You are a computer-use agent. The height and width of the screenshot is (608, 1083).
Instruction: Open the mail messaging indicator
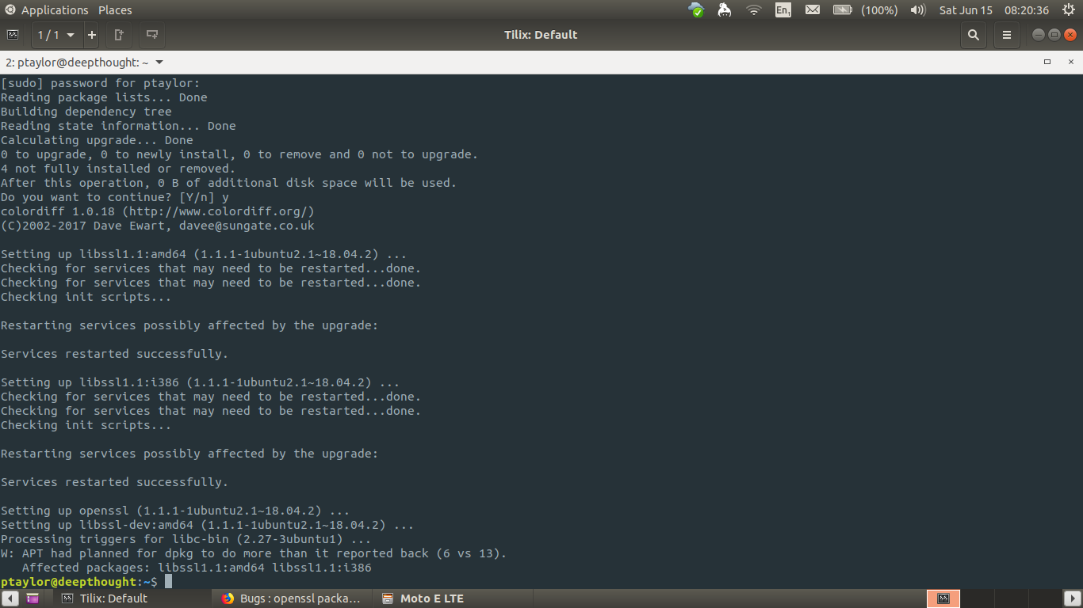pyautogui.click(x=813, y=10)
